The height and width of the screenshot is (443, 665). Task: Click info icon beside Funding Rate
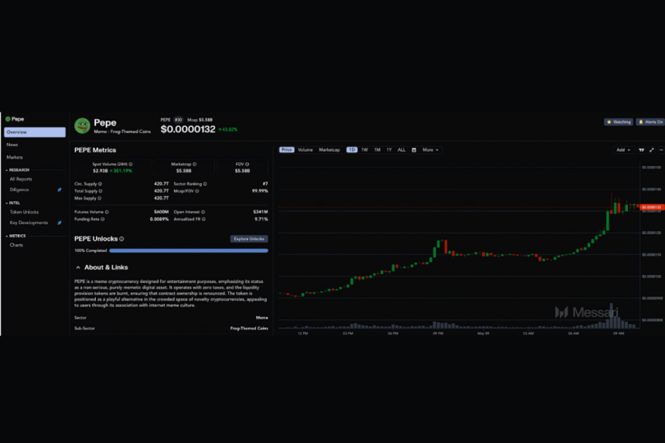(x=103, y=219)
